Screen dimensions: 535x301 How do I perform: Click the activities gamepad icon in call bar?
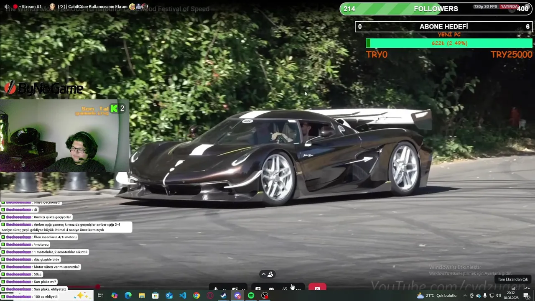tap(271, 289)
